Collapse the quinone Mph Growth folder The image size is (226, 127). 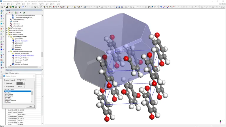click(x=9, y=37)
